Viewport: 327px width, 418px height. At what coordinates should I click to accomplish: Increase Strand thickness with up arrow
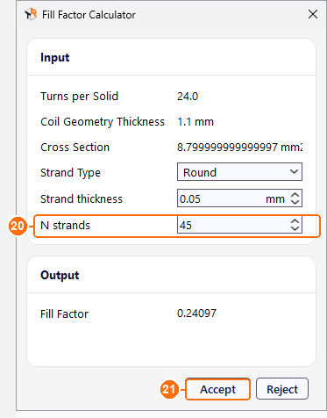tap(295, 195)
